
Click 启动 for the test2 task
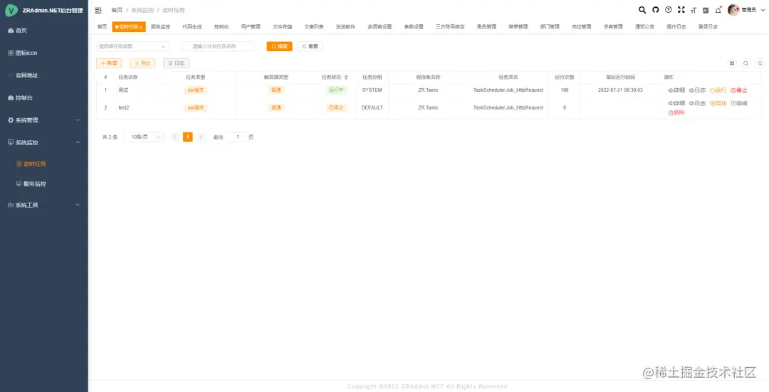718,103
